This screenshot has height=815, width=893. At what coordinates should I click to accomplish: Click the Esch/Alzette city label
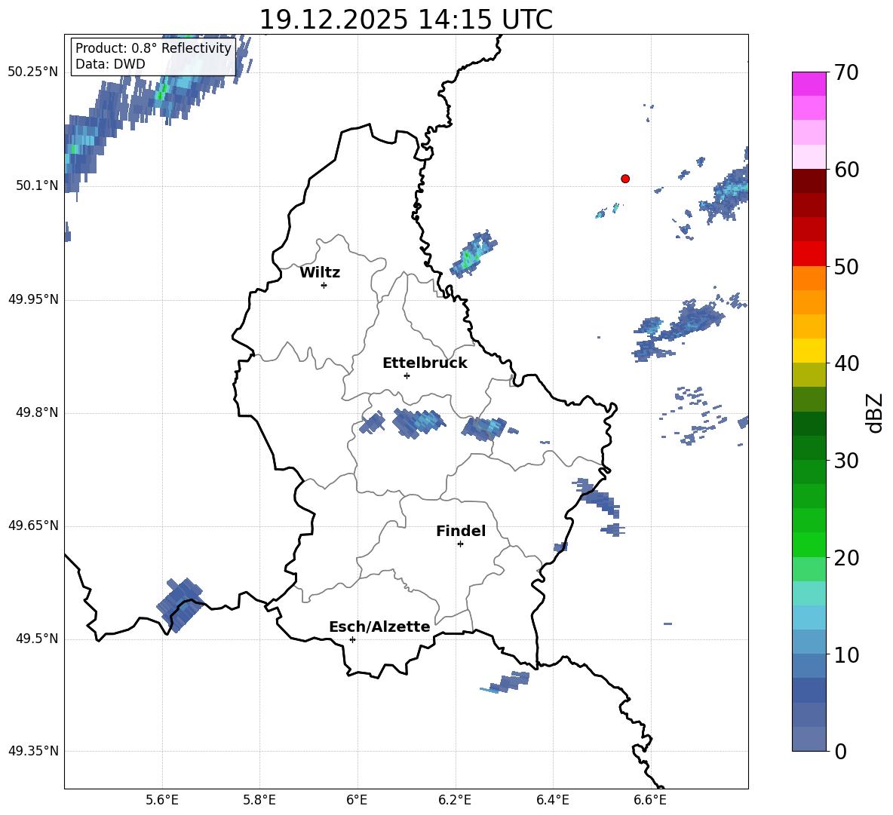[379, 627]
